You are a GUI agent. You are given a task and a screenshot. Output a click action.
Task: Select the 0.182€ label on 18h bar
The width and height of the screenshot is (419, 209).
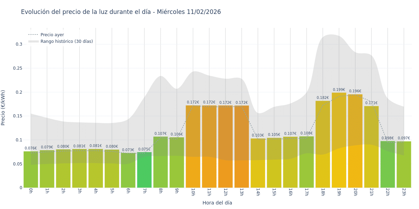323,98
